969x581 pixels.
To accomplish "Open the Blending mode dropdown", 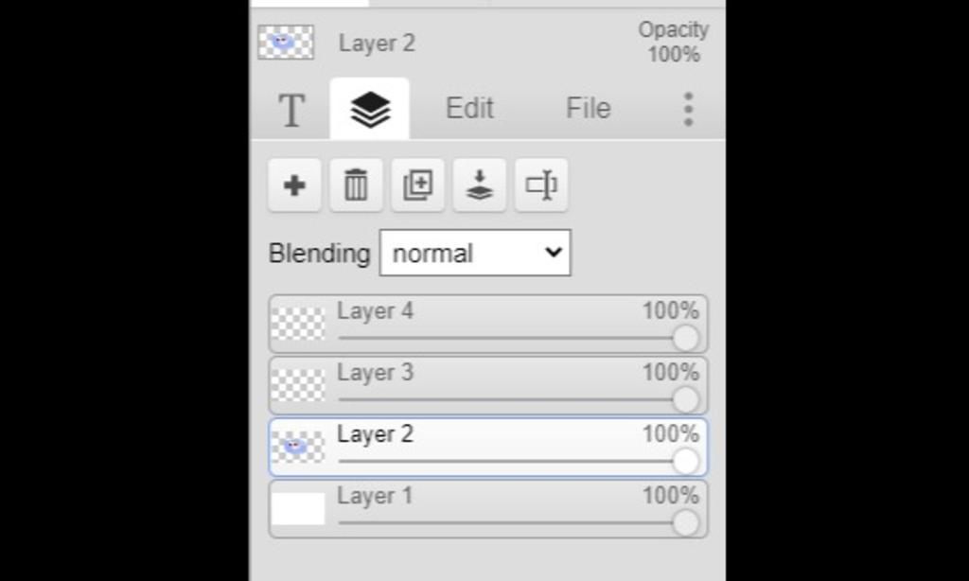I will pos(475,254).
